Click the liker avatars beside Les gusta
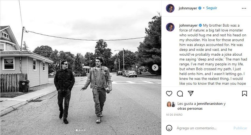Image resolution: width=251 pixels, height=135 pixels. point(171,104)
